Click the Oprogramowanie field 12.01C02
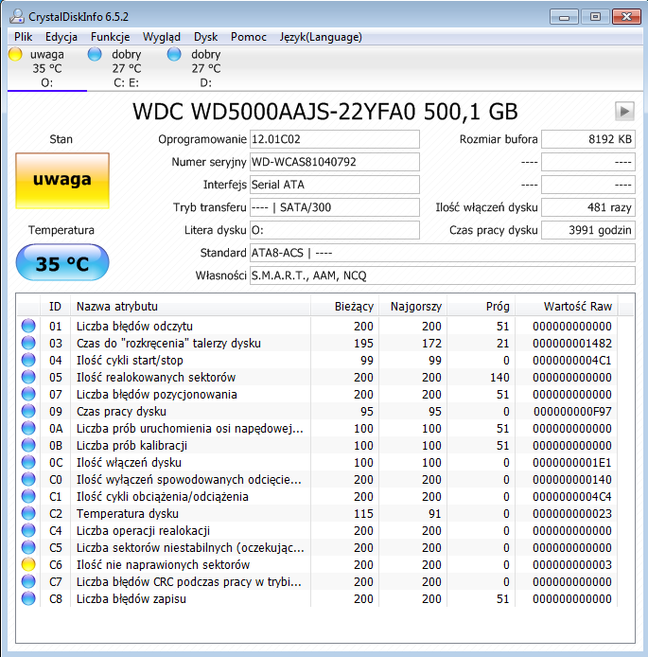Screen dimensions: 648x657 [x=335, y=139]
